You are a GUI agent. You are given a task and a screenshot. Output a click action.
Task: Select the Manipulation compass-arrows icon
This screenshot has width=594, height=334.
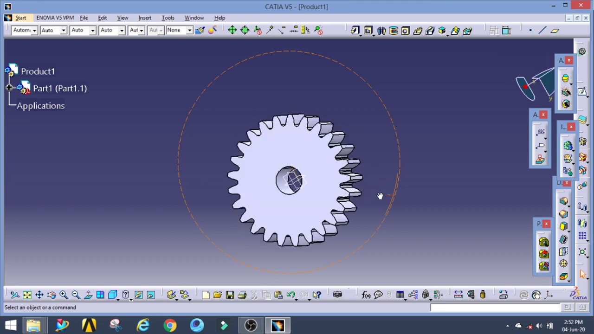point(232,30)
